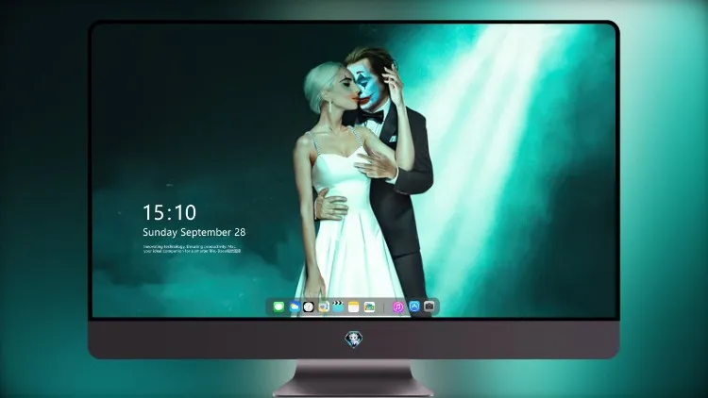Open the yellow Notes app in dock
Viewport: 708px width, 398px height.
pyautogui.click(x=354, y=307)
